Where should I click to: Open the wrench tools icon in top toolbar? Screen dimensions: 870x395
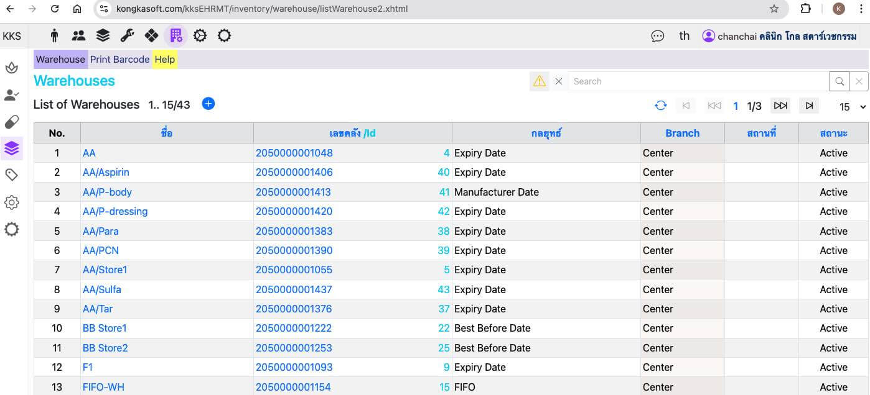pos(127,35)
